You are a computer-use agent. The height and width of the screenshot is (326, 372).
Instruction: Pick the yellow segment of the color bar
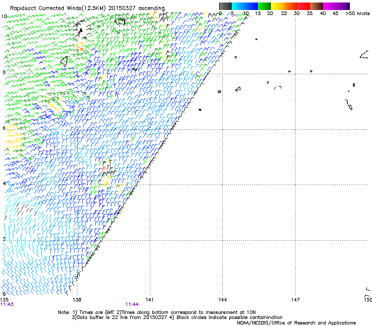277,6
